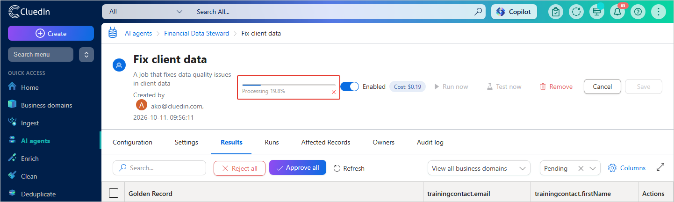Viewport: 674px width, 202px height.
Task: Click the Create button
Action: click(x=51, y=33)
